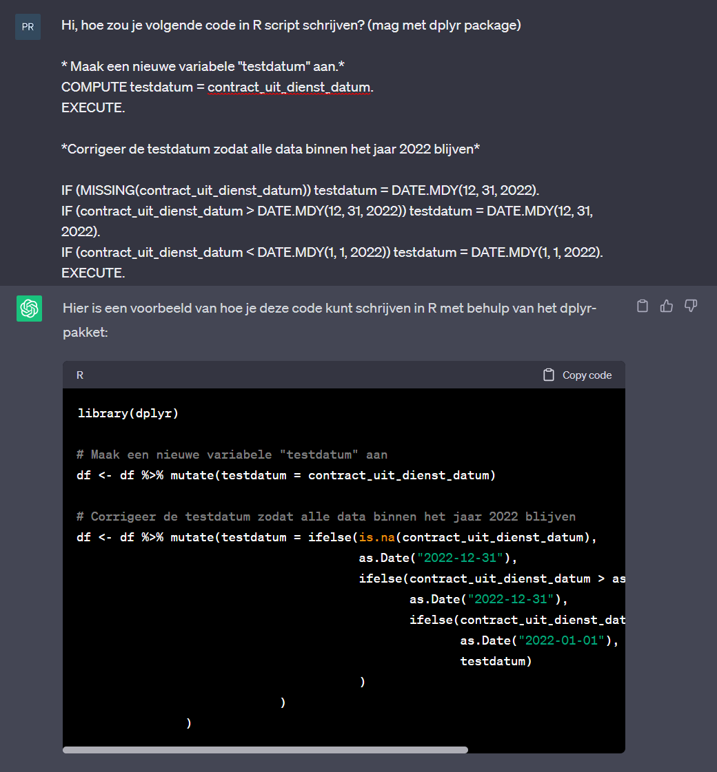The image size is (717, 772).
Task: Click the horizontal scrollbar of code block
Action: pyautogui.click(x=265, y=750)
